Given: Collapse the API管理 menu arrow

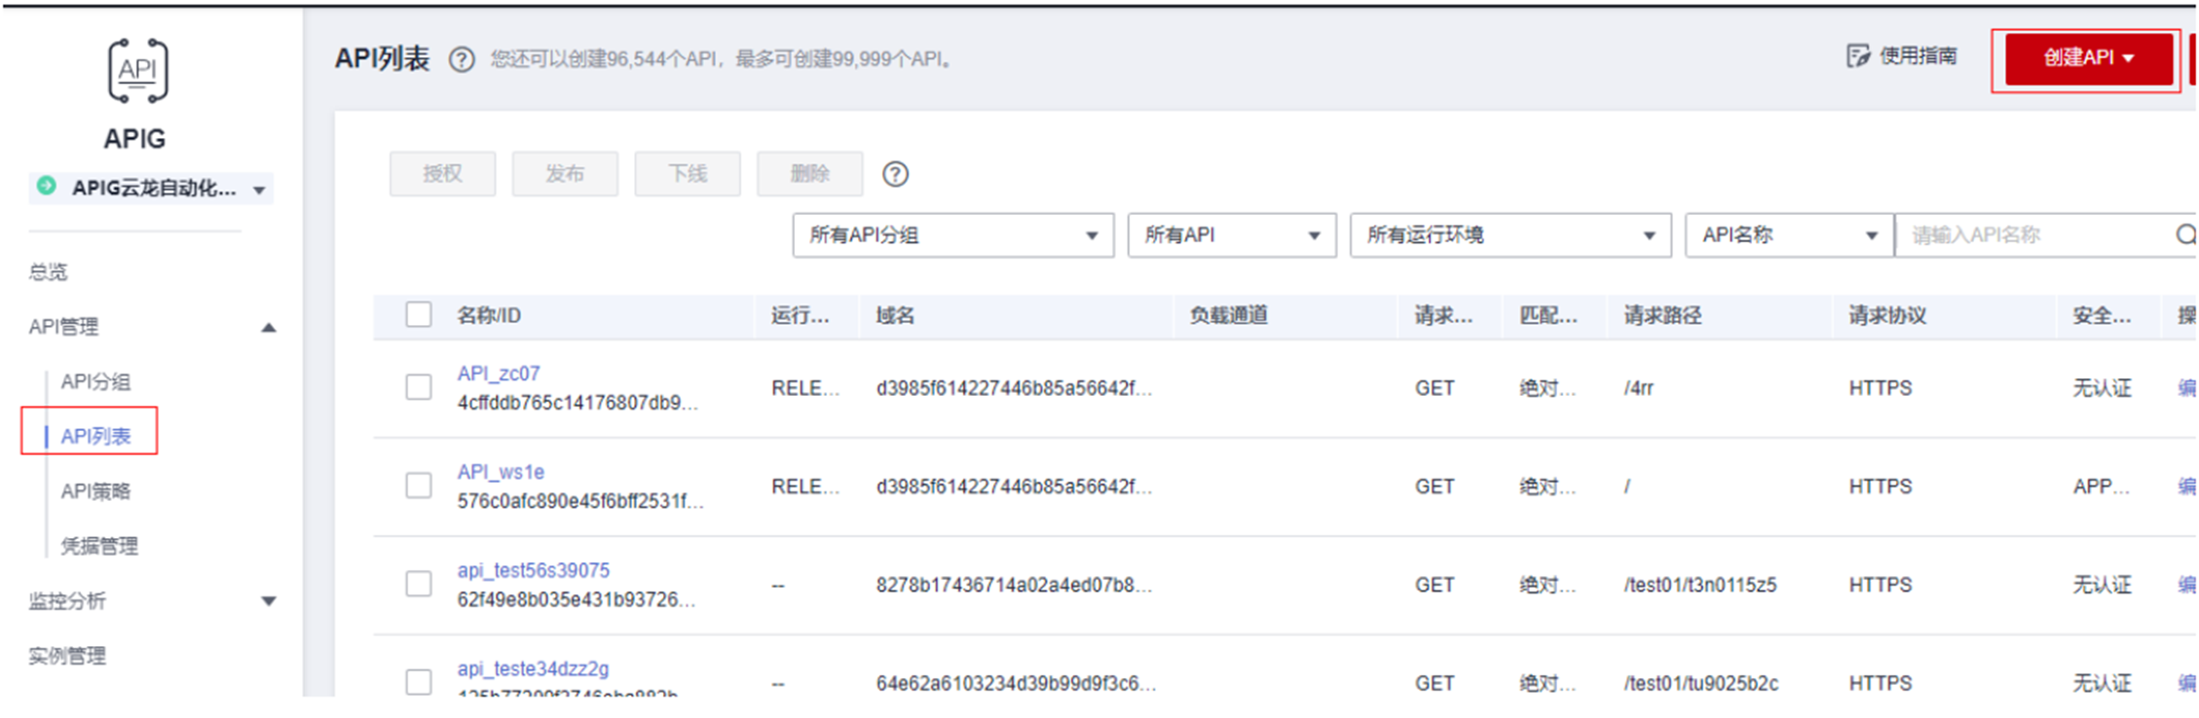Looking at the screenshot, I should (x=269, y=328).
